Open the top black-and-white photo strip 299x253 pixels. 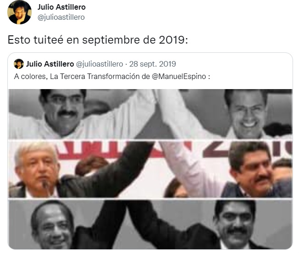coord(150,114)
